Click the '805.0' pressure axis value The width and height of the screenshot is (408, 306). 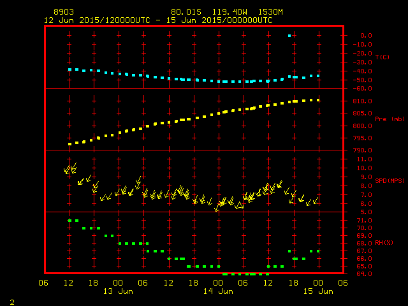(363, 113)
